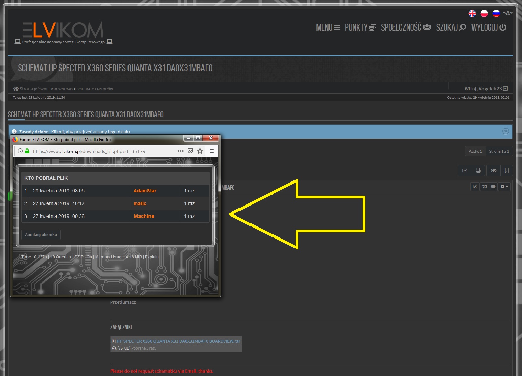Image resolution: width=522 pixels, height=376 pixels.
Task: Toggle watch topic eye icon
Action: click(493, 170)
